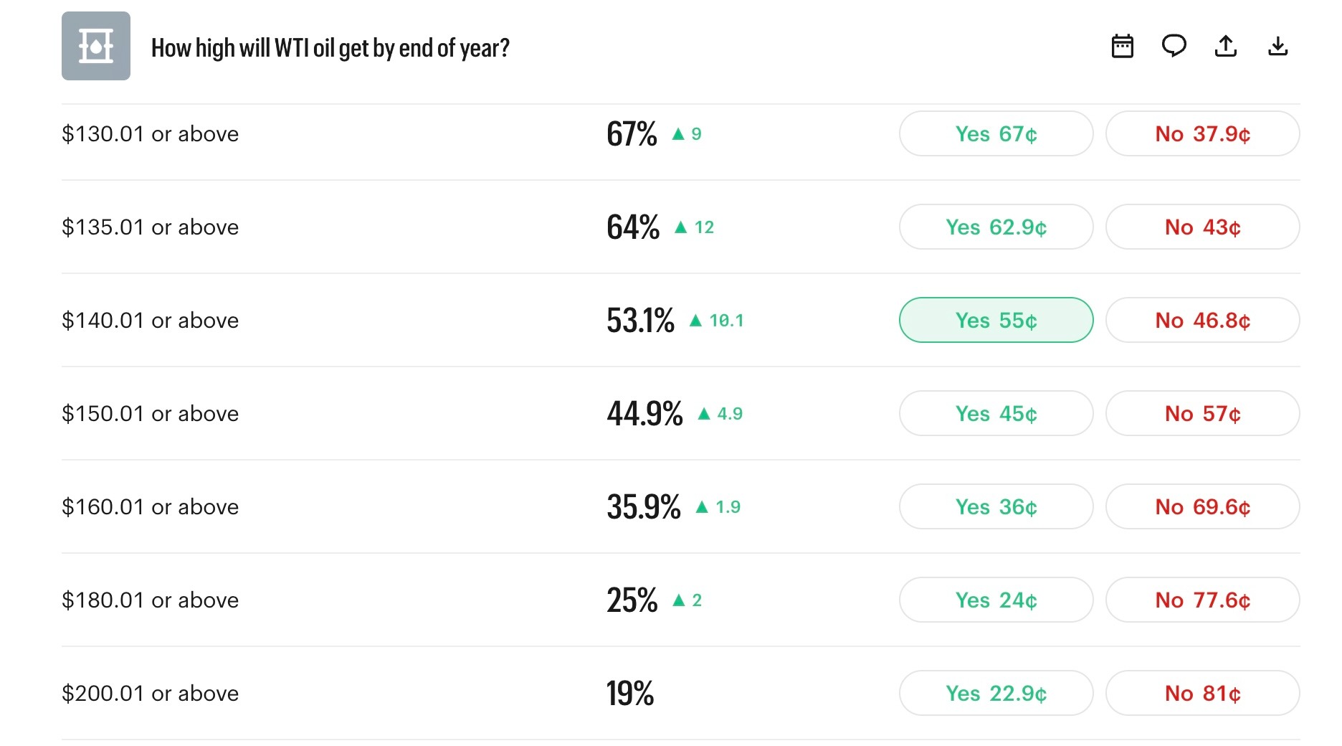Image resolution: width=1342 pixels, height=746 pixels.
Task: Buy Yes 45¢ on $150.01
Action: coord(996,414)
